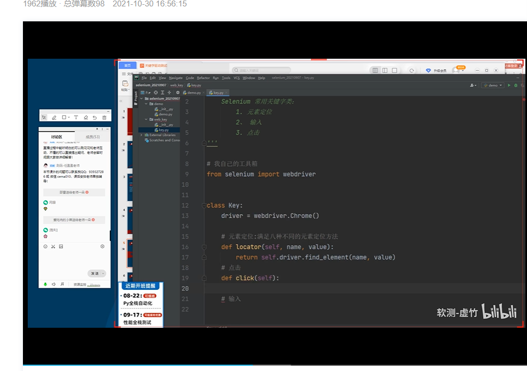Screen dimensions: 527x371
Task: Toggle the green microphone icon
Action: pyautogui.click(x=45, y=284)
